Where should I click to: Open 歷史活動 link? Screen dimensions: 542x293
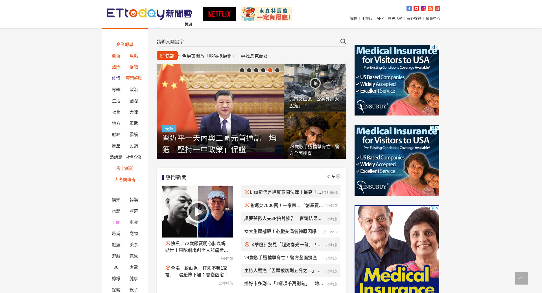(x=395, y=19)
